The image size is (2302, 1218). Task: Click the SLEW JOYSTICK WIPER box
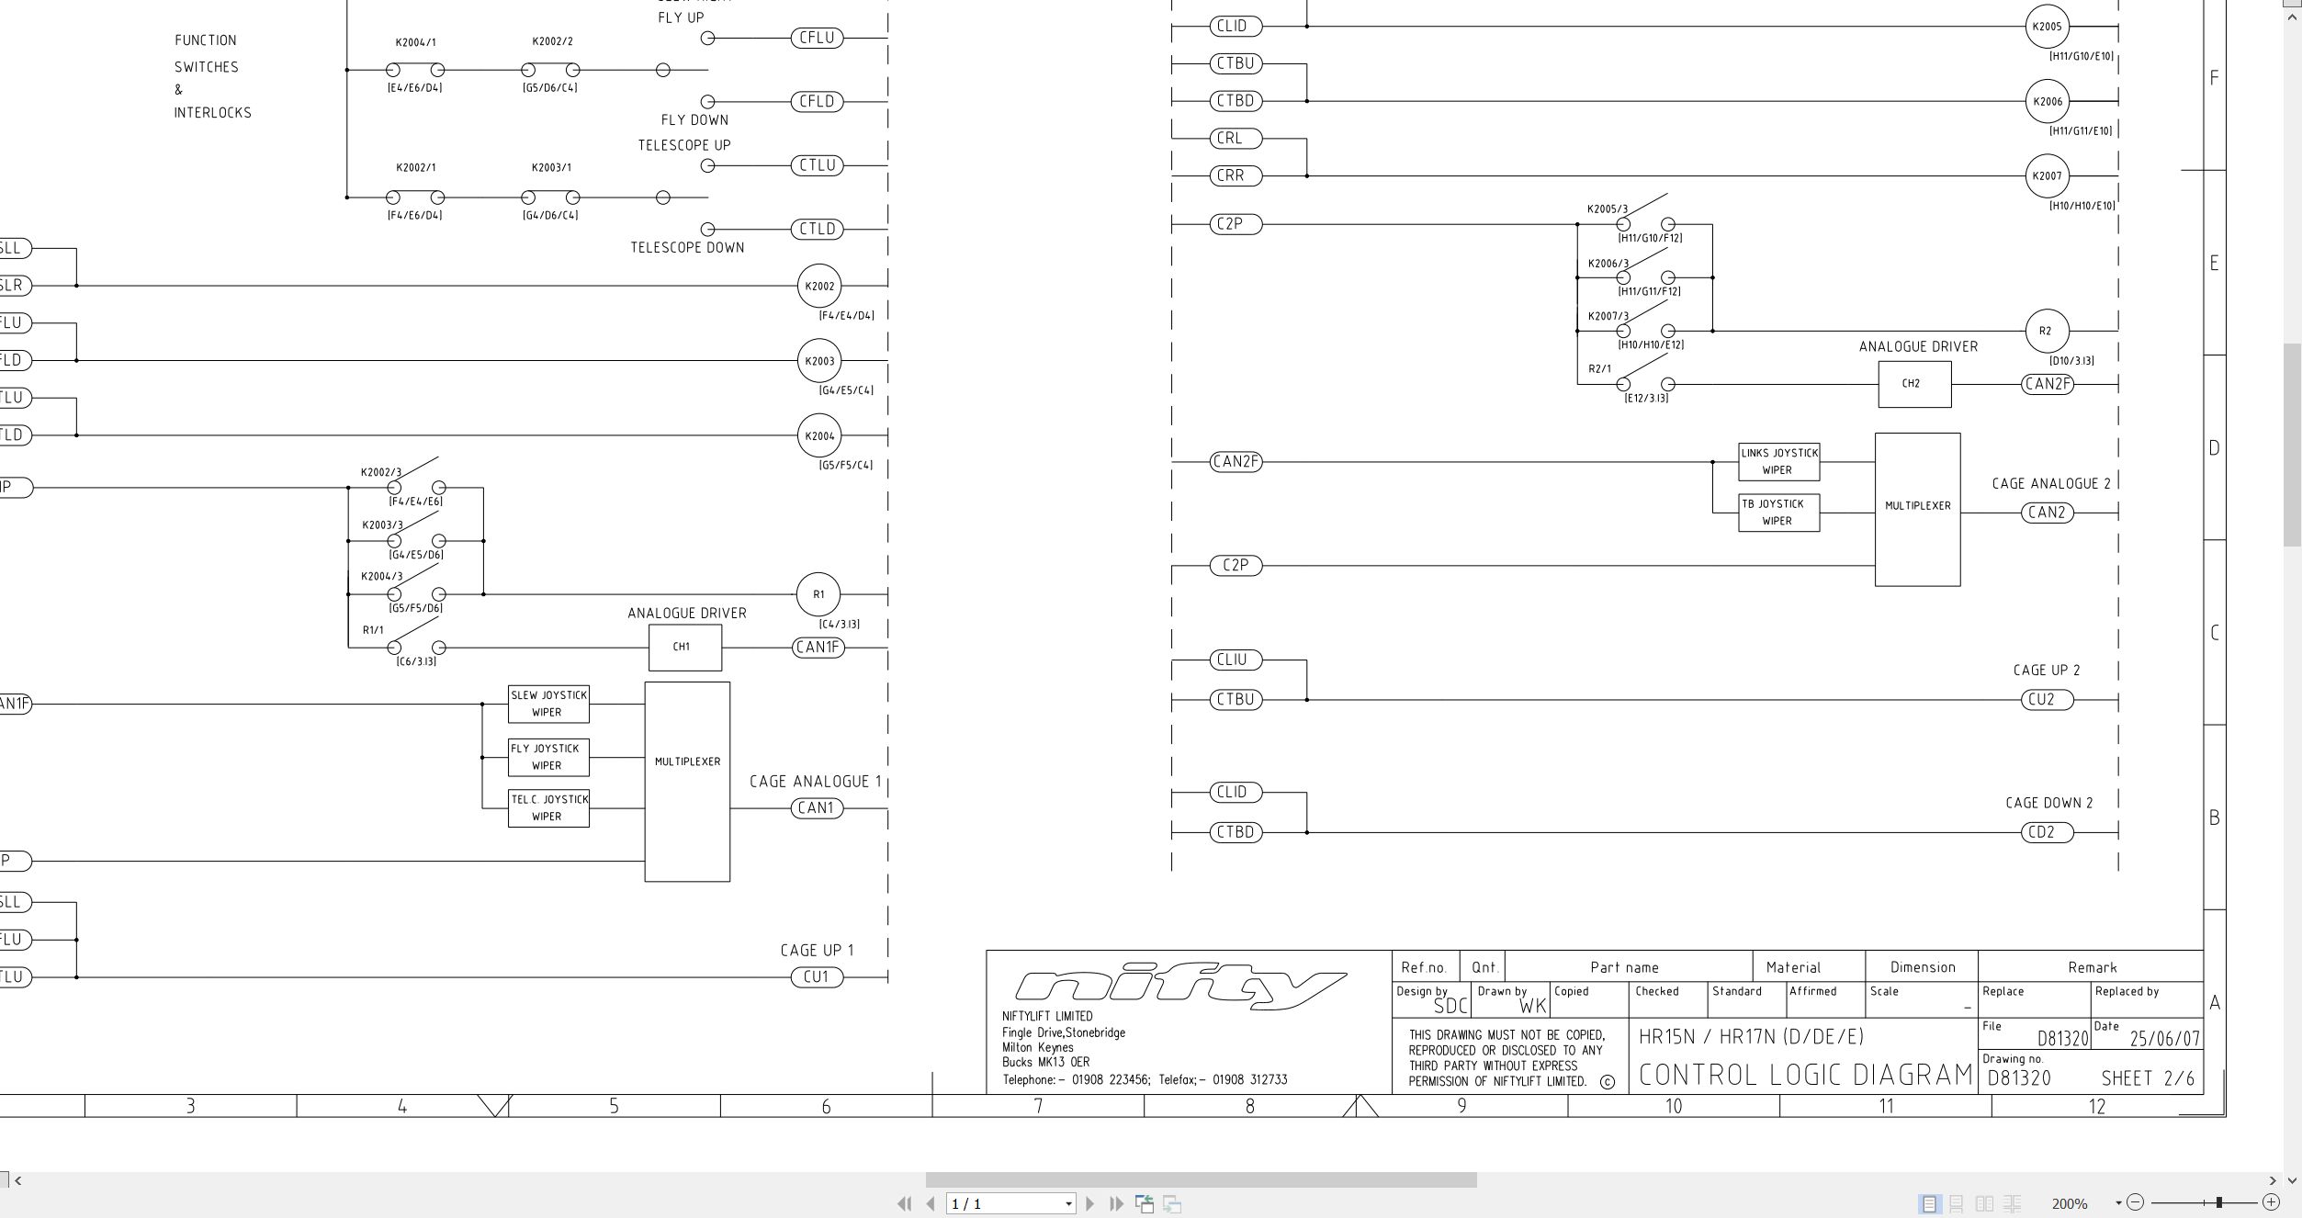coord(548,704)
